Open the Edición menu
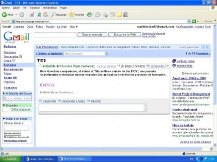 tap(17, 8)
